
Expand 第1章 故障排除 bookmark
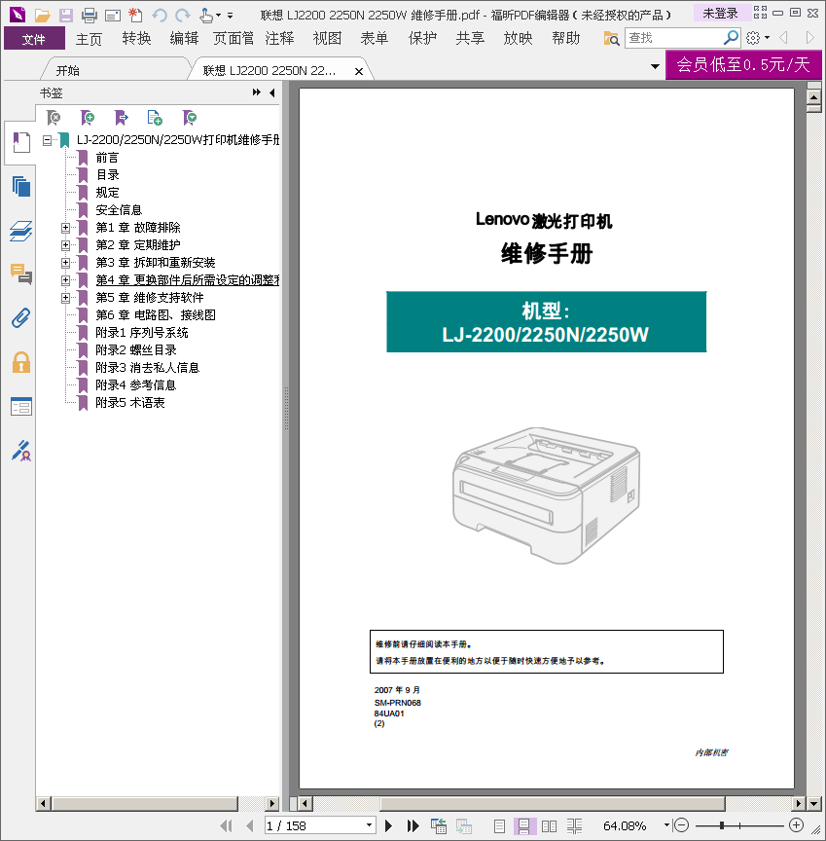click(65, 228)
